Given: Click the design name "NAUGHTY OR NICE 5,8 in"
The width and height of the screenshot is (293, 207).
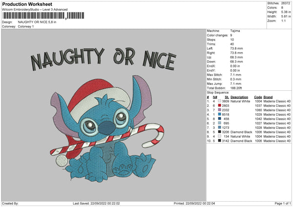Looking at the screenshot, I should (37, 22).
